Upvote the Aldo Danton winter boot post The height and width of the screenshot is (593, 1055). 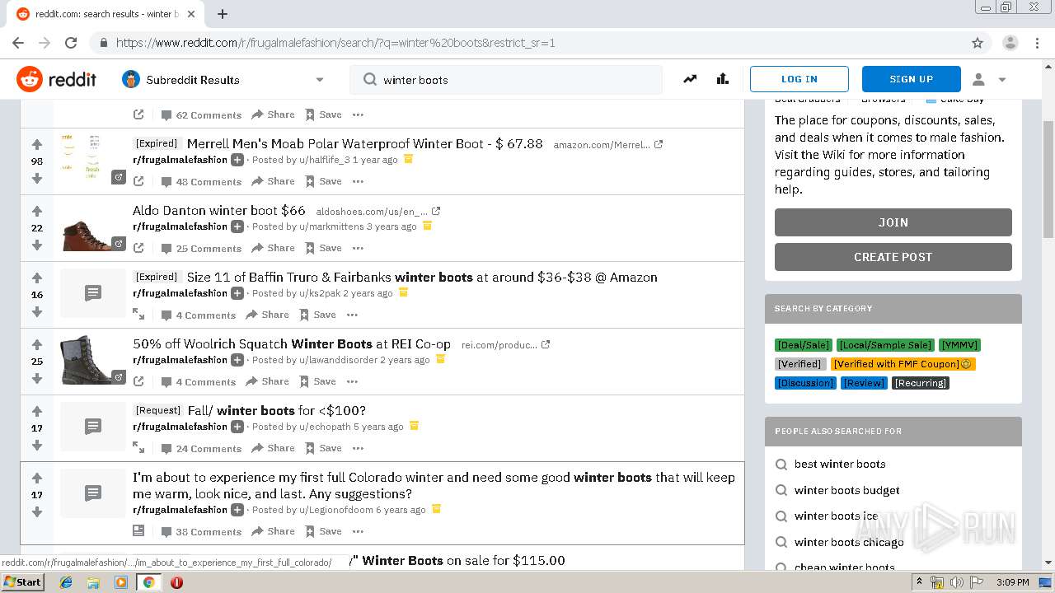37,212
